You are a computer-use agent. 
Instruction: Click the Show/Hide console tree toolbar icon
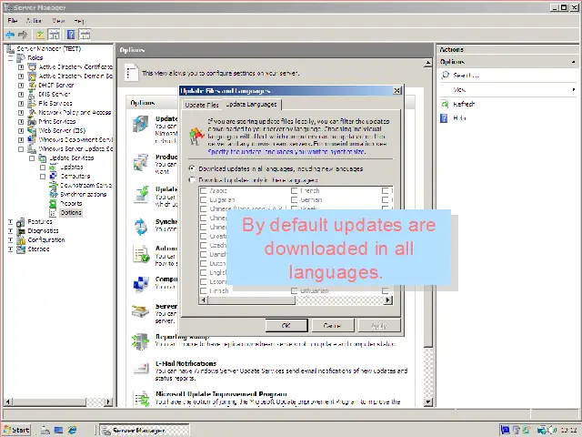(x=55, y=35)
